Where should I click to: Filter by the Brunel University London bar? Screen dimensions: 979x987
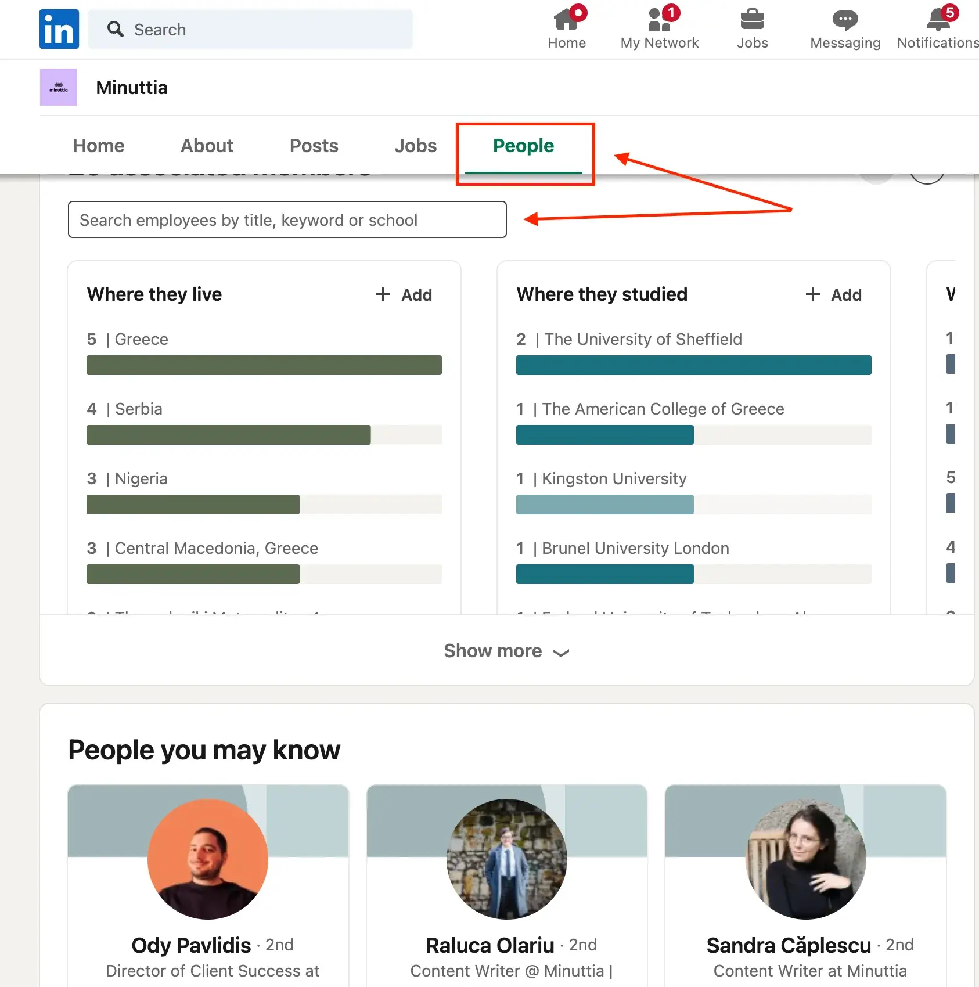tap(694, 574)
